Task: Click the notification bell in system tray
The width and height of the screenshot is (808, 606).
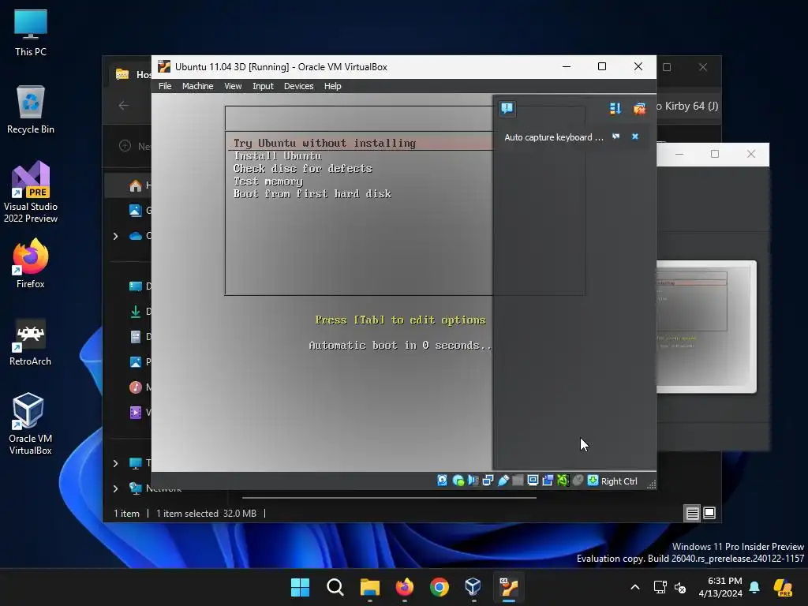Action: click(x=754, y=587)
